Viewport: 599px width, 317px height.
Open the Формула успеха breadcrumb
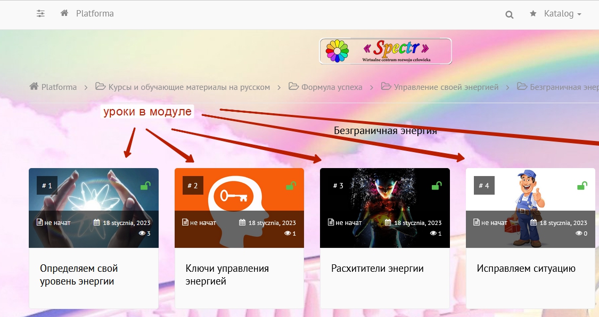(x=332, y=87)
